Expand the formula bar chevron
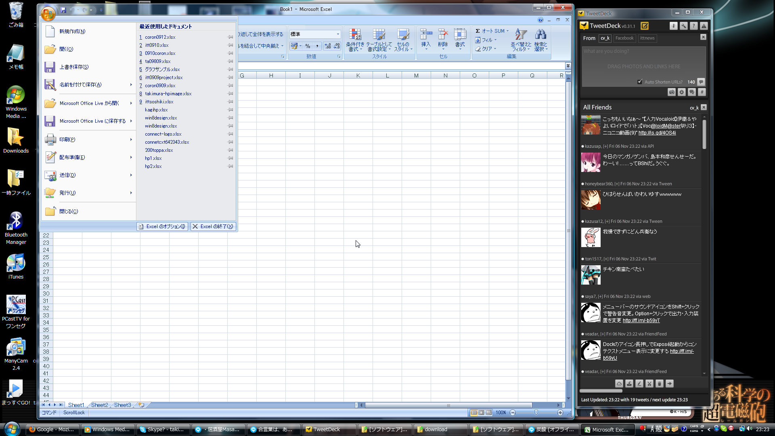The height and width of the screenshot is (436, 775). pyautogui.click(x=568, y=66)
